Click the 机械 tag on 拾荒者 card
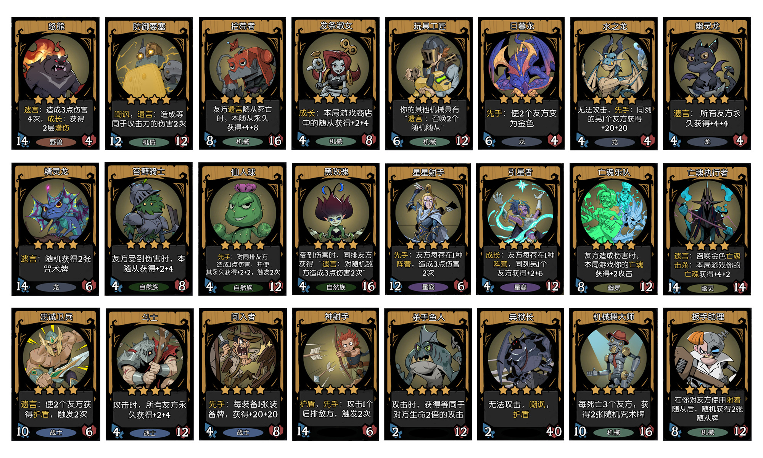This screenshot has width=763, height=458. (243, 142)
